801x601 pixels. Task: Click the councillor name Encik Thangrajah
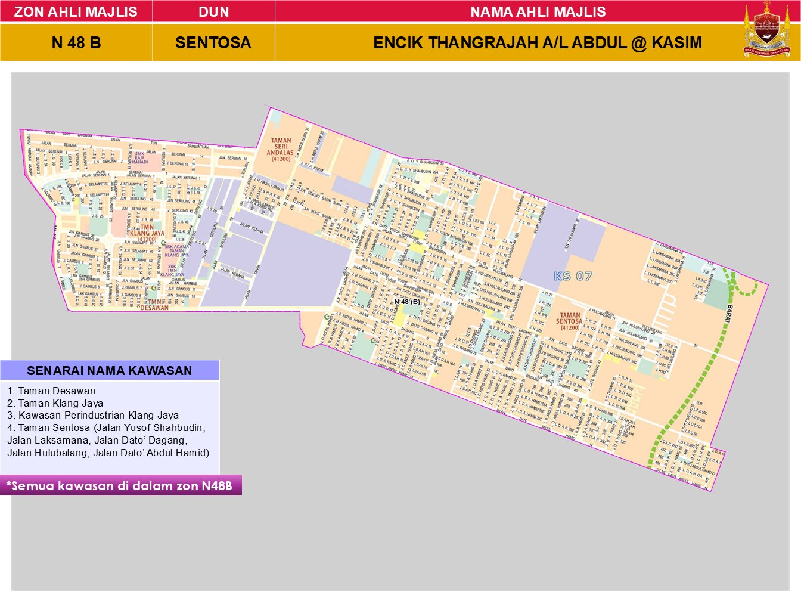[x=538, y=43]
